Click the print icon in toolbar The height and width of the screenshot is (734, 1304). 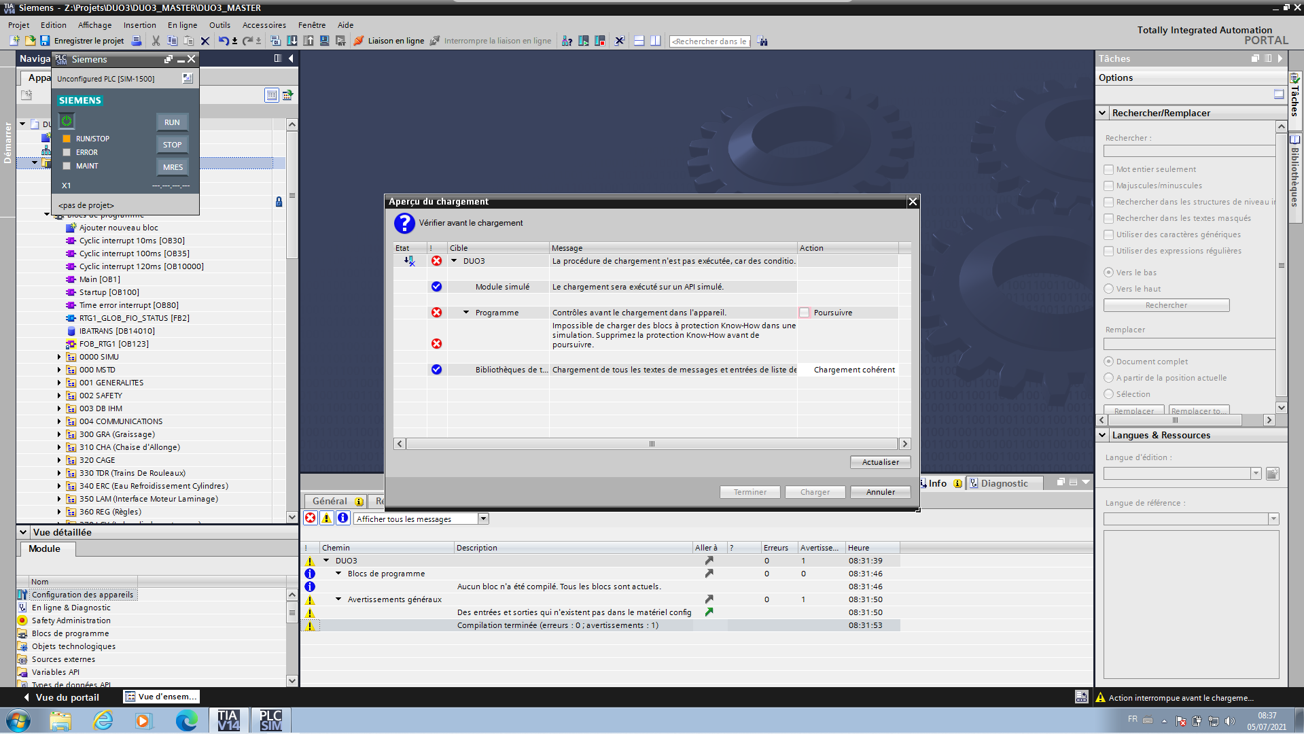click(x=137, y=41)
